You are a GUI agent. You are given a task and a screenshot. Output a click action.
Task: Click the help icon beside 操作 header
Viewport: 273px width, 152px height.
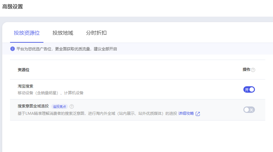[253, 70]
